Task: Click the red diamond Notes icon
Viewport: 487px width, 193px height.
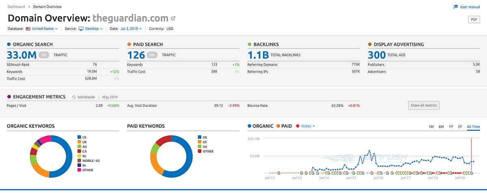Action: (x=298, y=126)
